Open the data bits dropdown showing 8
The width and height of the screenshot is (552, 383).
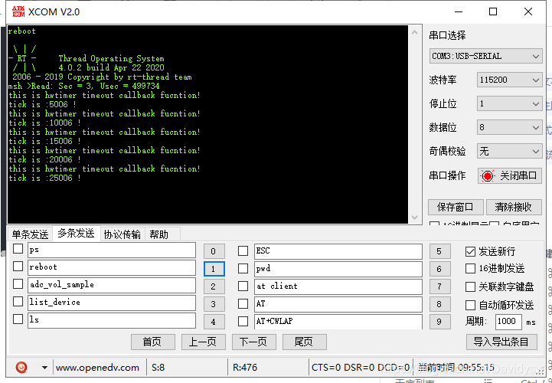point(509,128)
